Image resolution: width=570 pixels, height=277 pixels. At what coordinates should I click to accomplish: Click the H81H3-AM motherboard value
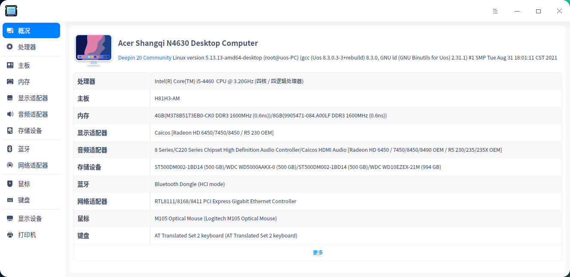click(167, 98)
